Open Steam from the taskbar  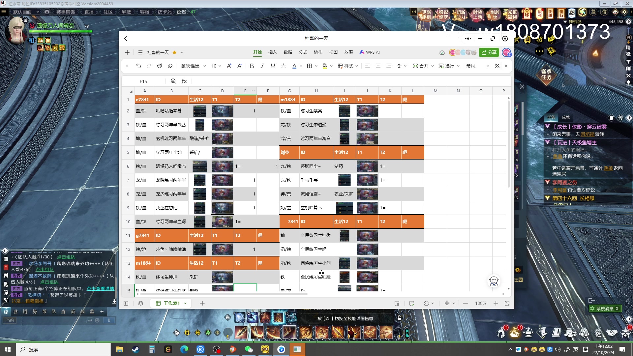click(136, 349)
